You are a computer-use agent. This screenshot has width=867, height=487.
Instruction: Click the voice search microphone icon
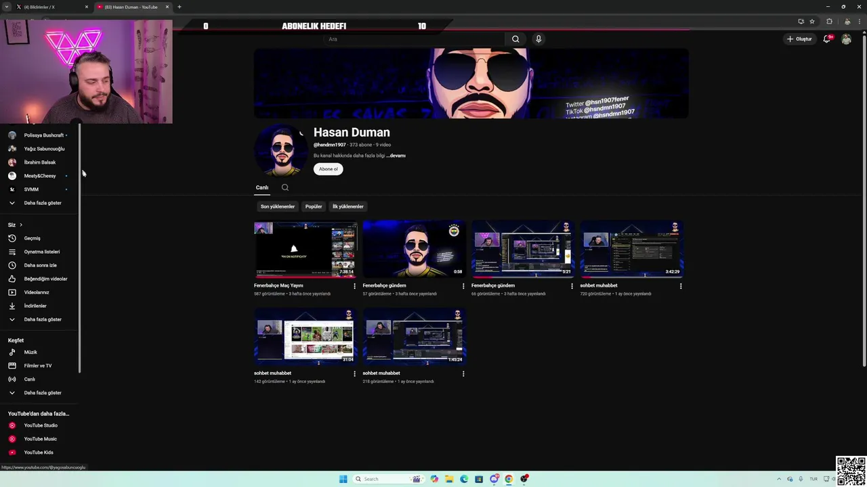(x=538, y=39)
